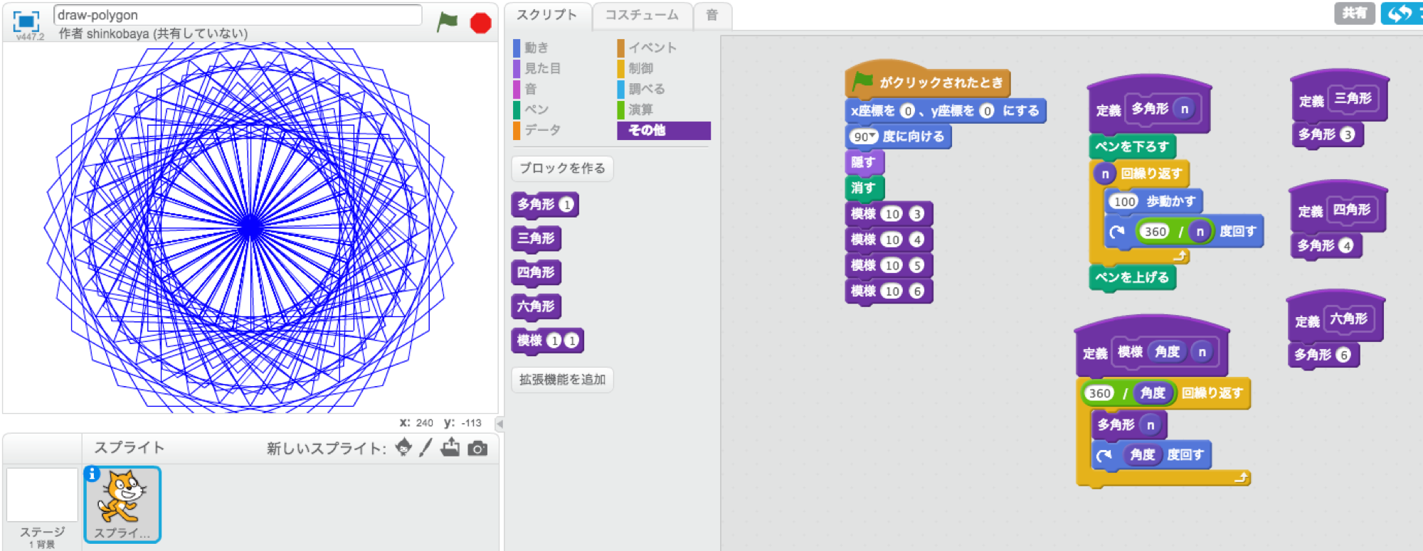Click 多角形 1 block in palette
This screenshot has width=1423, height=551.
[545, 205]
